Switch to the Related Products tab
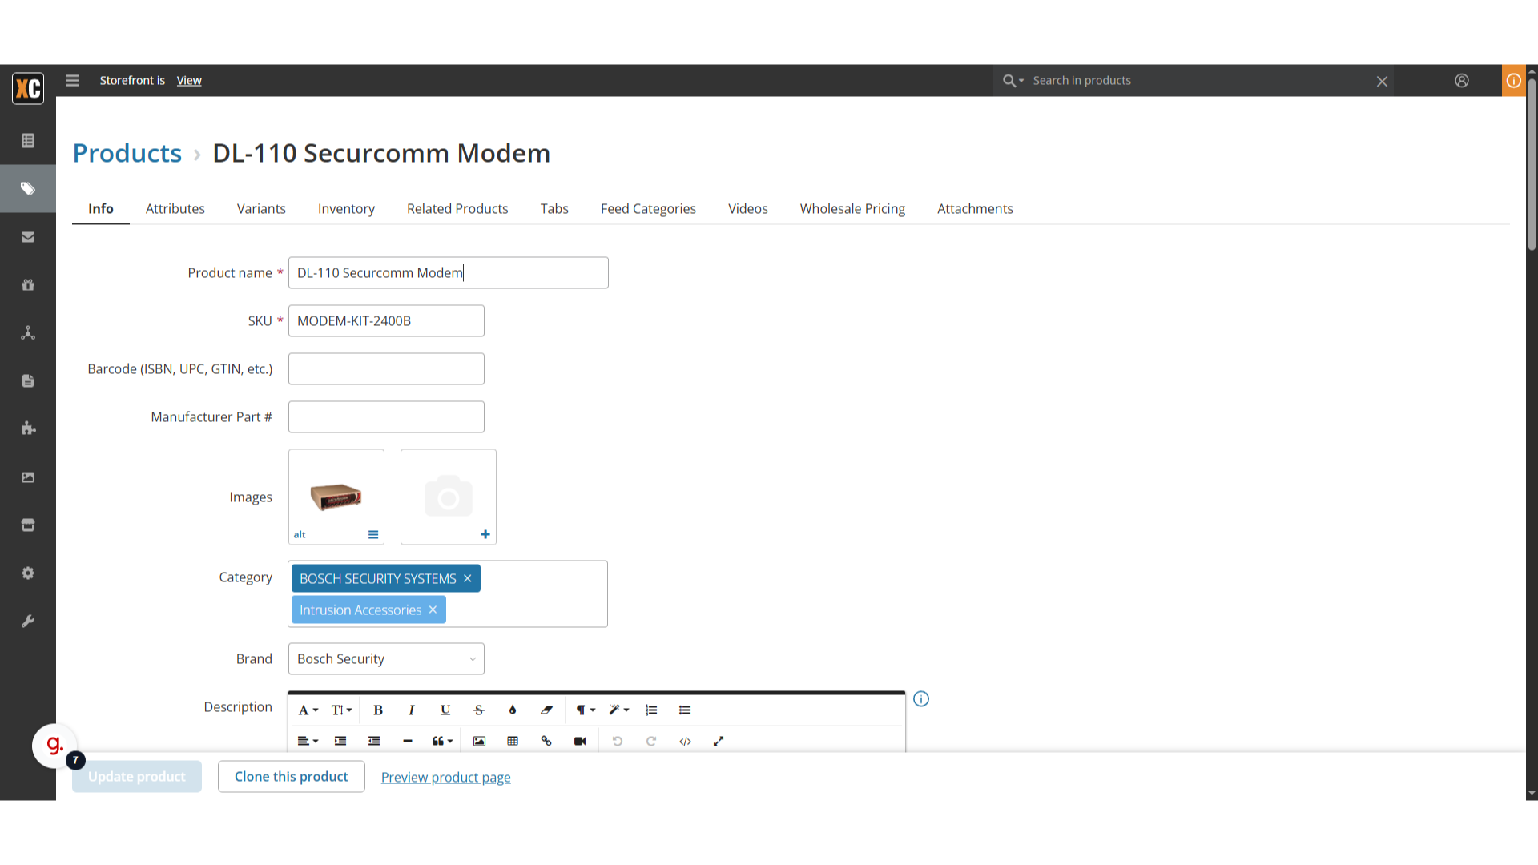The image size is (1538, 865). (457, 208)
